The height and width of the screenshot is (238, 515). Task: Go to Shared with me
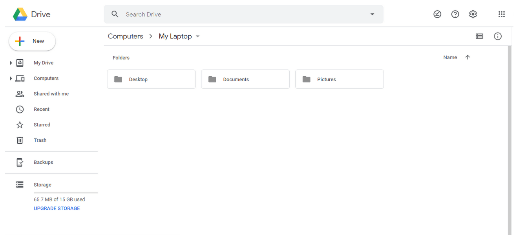[x=51, y=94]
